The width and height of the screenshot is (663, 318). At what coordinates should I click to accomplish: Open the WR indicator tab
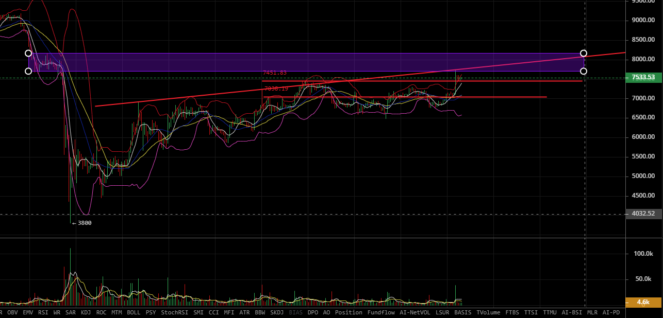57,312
